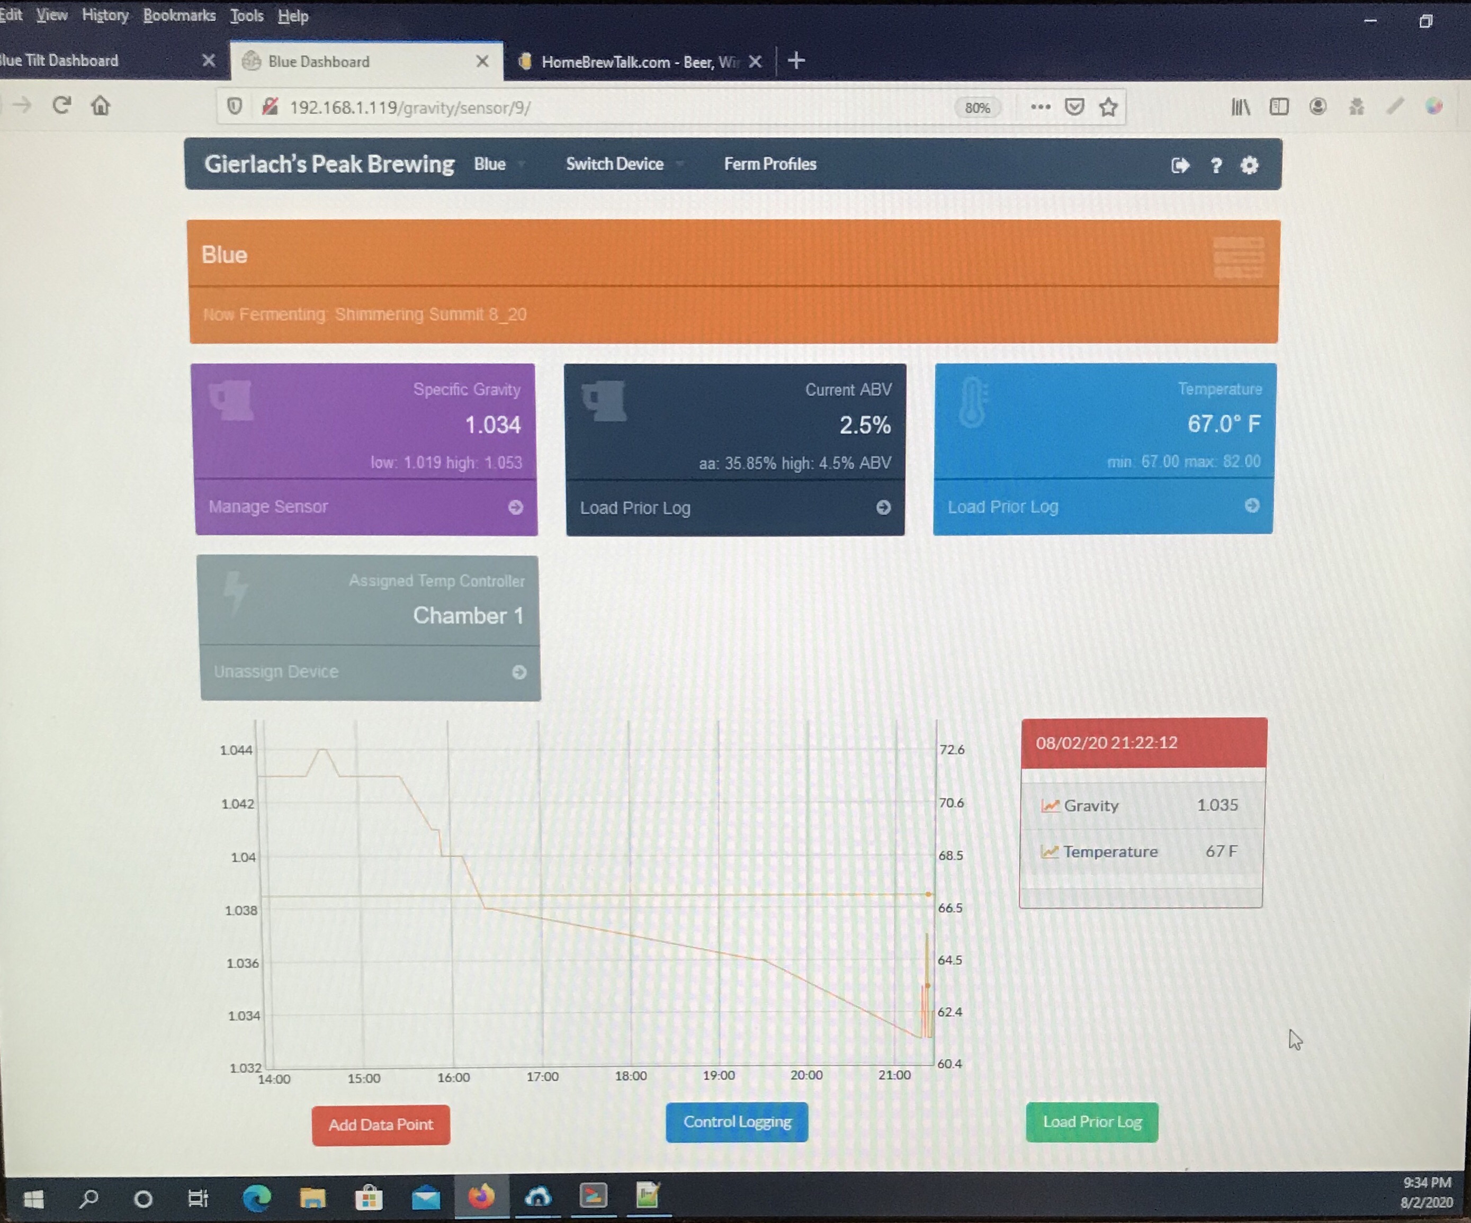The image size is (1471, 1223).
Task: Click the forward navigation arrow
Action: tap(22, 105)
